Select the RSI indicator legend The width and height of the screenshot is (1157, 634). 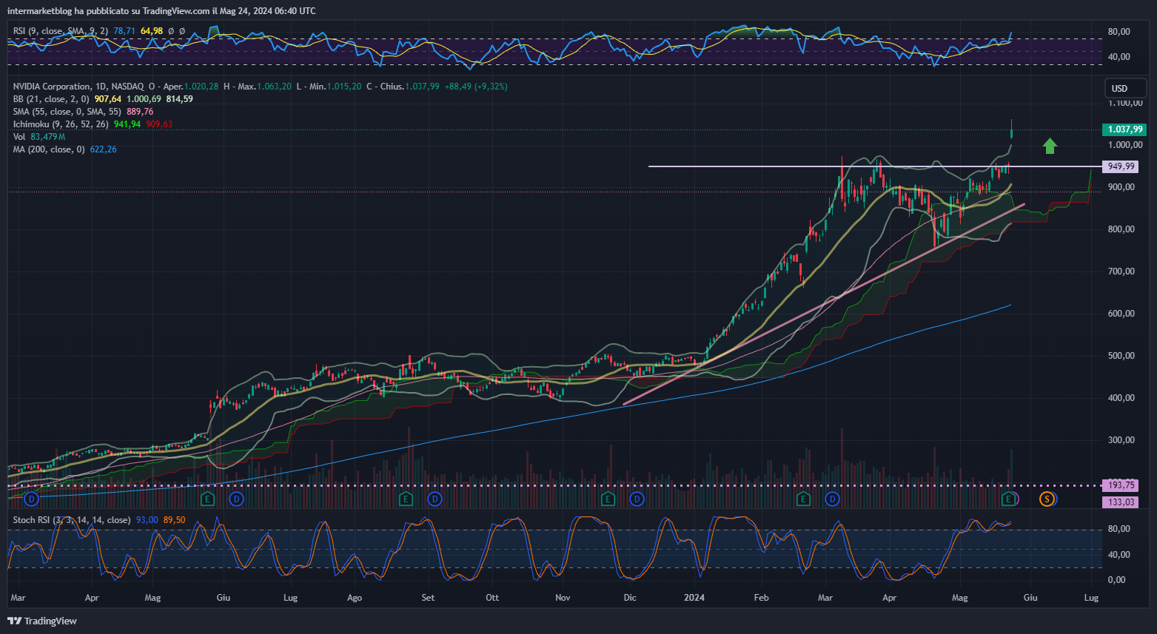(x=61, y=31)
